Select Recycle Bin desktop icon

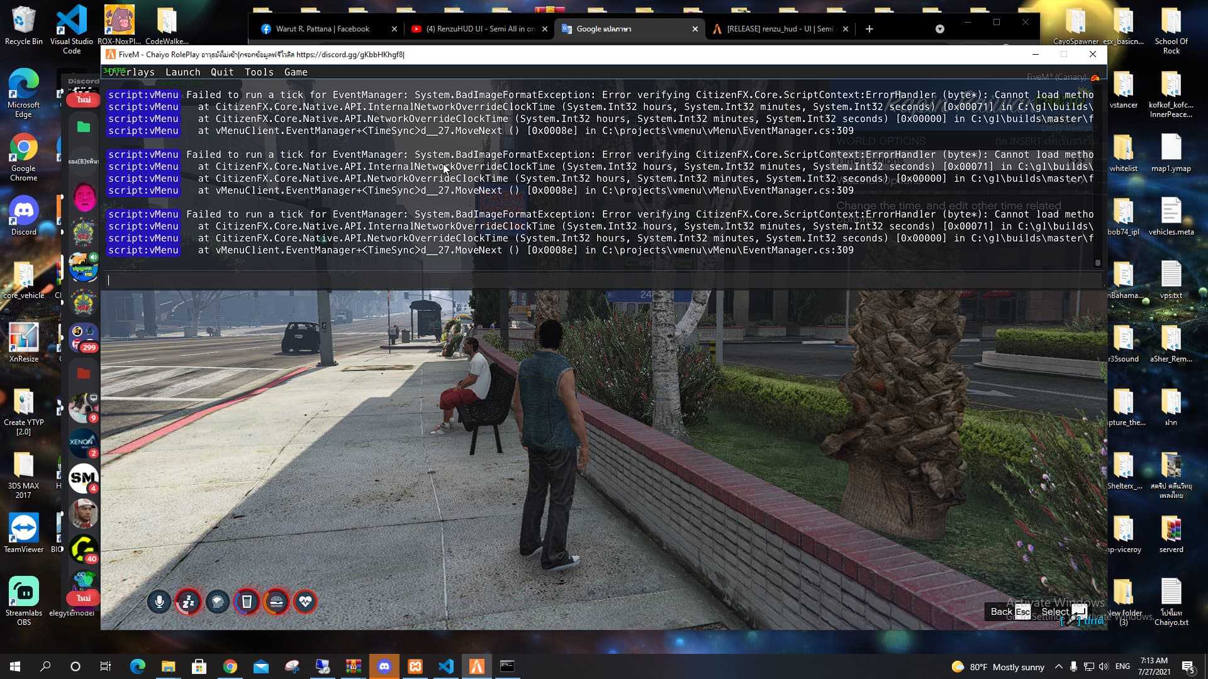click(x=23, y=25)
